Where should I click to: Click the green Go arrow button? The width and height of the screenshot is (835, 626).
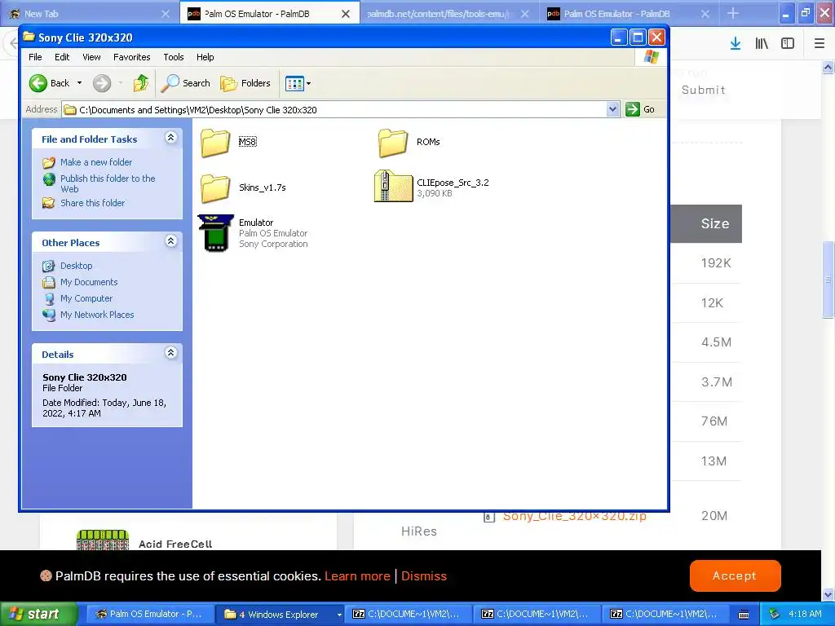pos(633,109)
